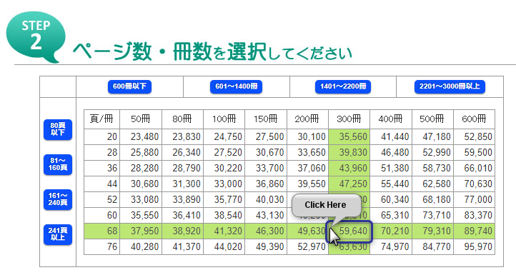Select highlighted price 35,560
This screenshot has width=516, height=275.
coord(349,137)
